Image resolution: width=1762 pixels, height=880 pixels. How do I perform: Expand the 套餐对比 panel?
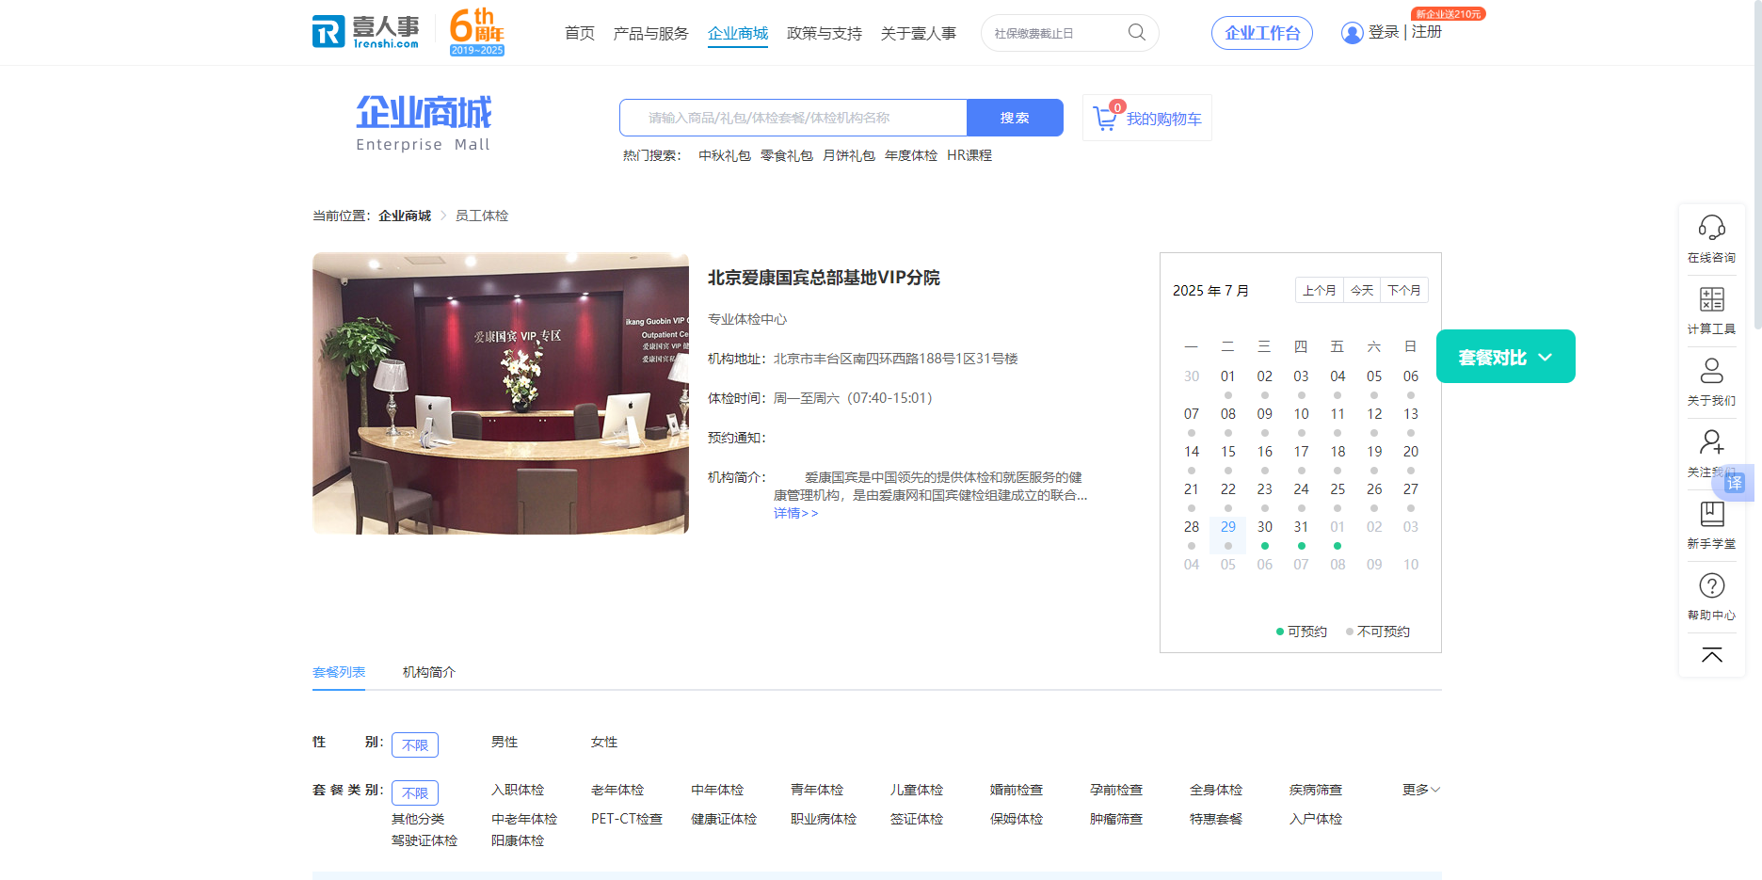point(1506,357)
